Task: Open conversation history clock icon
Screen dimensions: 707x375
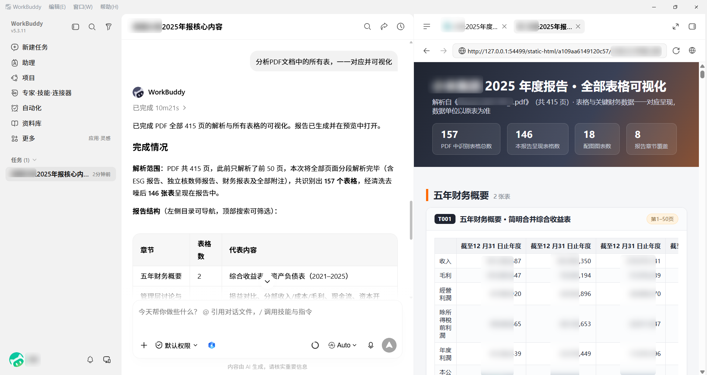Action: (401, 26)
